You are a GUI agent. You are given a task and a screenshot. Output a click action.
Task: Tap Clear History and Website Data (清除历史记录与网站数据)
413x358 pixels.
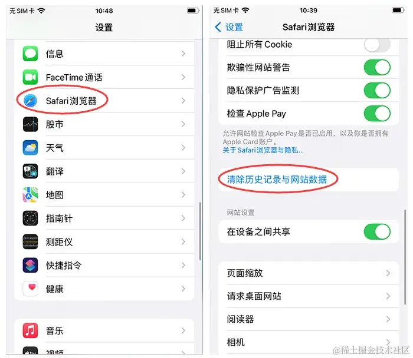tap(277, 180)
